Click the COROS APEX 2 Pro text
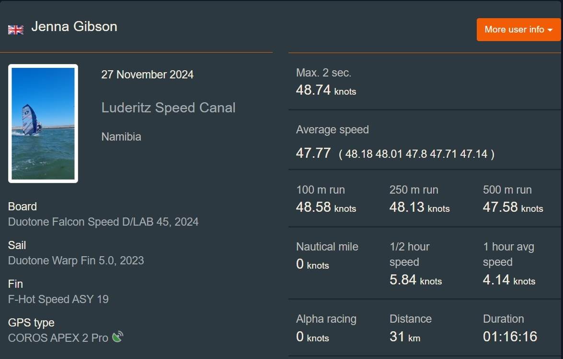The image size is (563, 359). [58, 337]
